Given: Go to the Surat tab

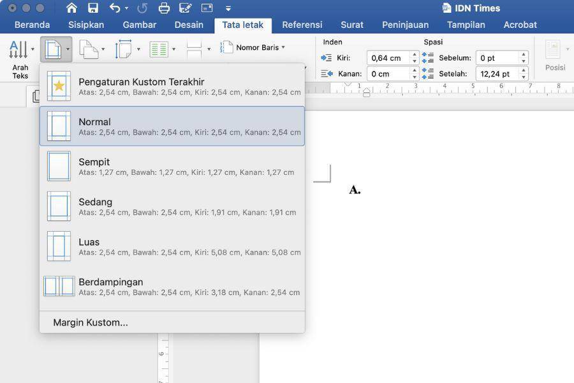Looking at the screenshot, I should [x=352, y=25].
